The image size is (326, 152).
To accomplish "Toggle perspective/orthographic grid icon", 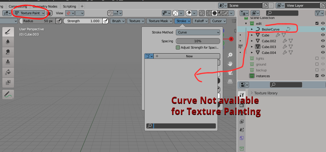I will 230,82.
